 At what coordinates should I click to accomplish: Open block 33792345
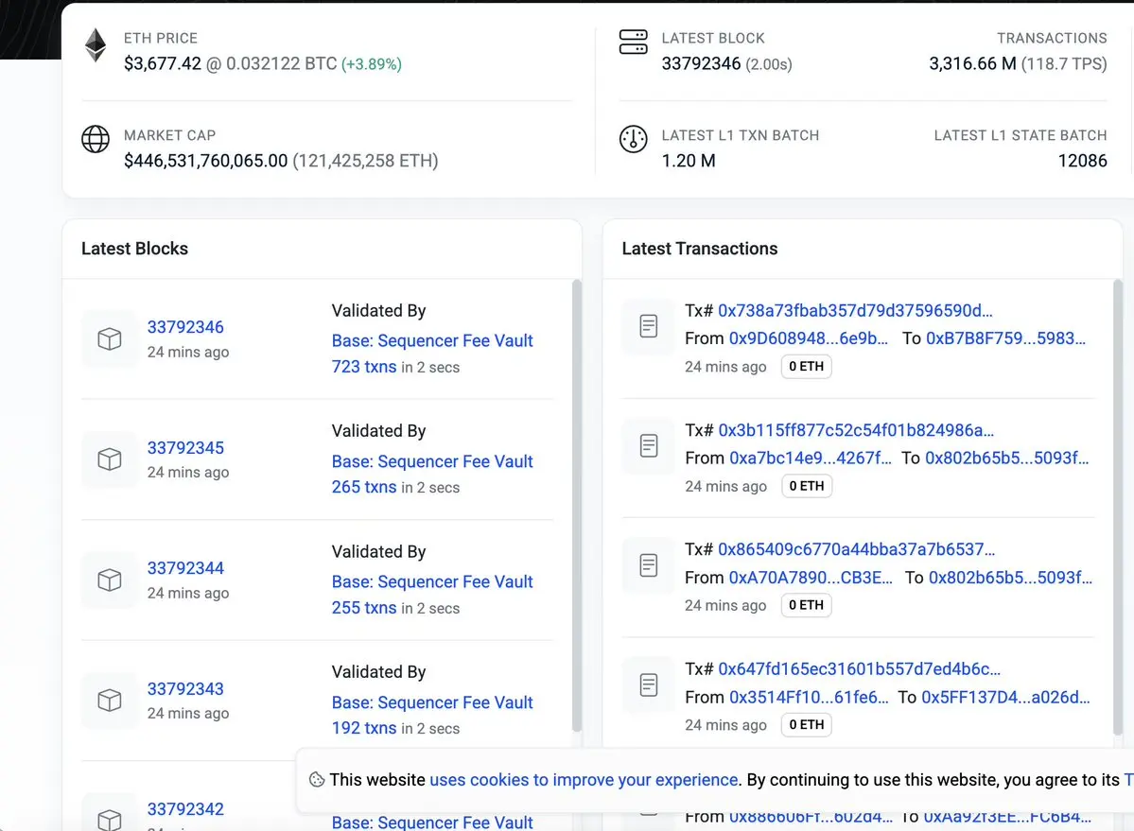186,448
